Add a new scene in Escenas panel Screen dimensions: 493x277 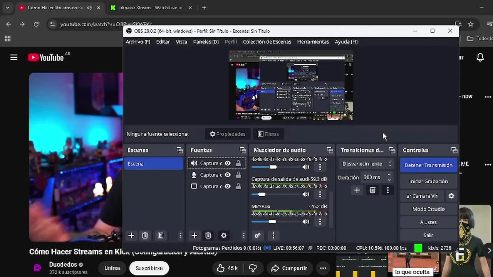point(131,235)
